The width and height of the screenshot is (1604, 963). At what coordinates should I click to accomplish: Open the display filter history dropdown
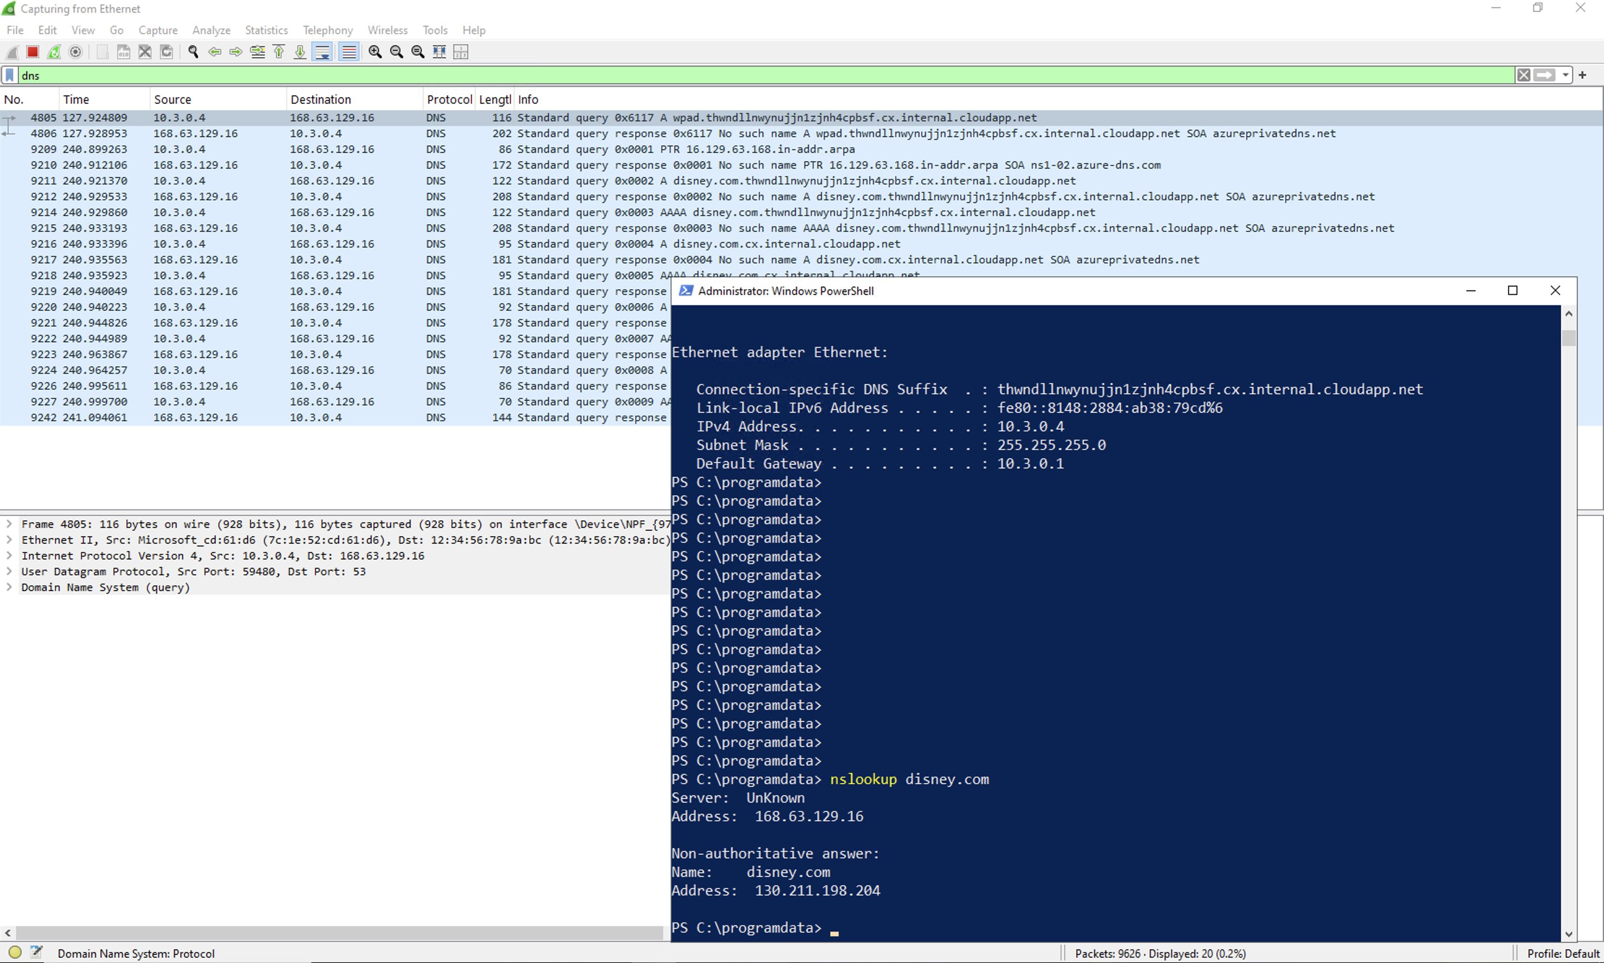point(1566,75)
